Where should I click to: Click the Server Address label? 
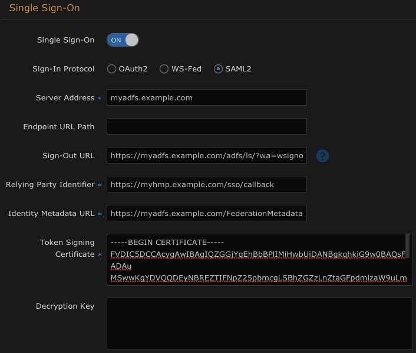tap(65, 98)
